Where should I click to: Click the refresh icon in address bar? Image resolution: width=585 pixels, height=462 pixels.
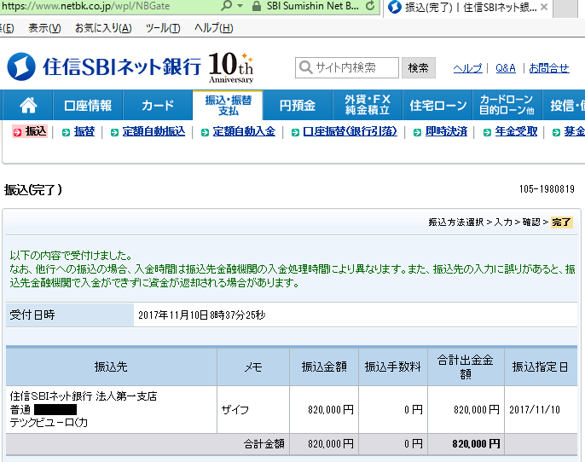coord(370,6)
